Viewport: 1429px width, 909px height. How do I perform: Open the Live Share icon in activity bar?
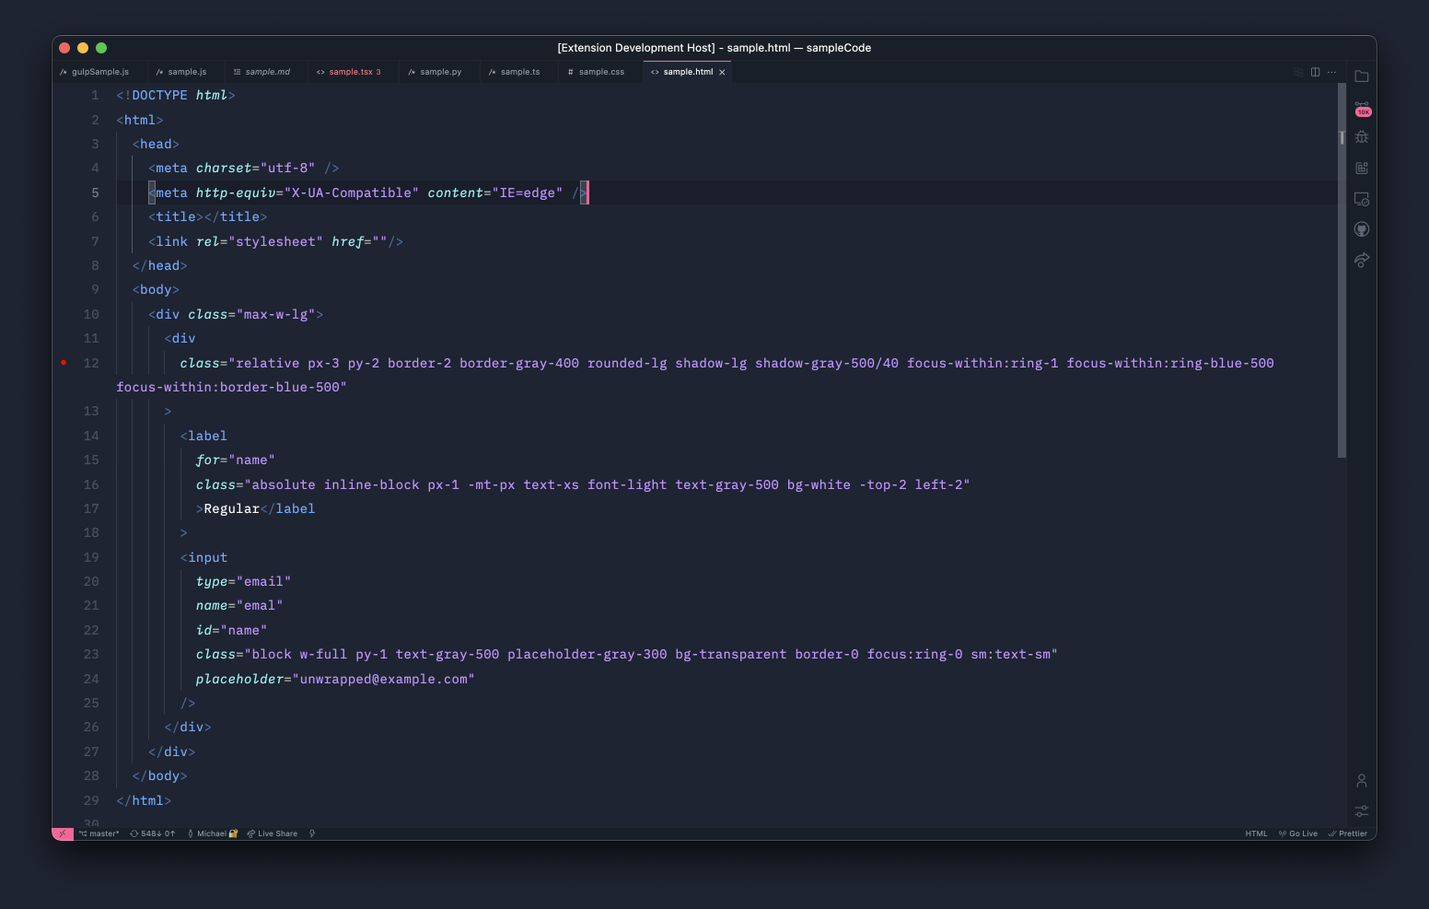[1362, 260]
